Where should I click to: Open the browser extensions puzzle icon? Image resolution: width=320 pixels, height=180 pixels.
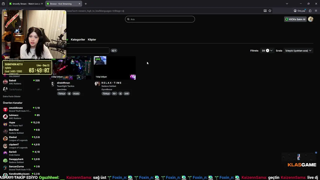[x=310, y=11]
